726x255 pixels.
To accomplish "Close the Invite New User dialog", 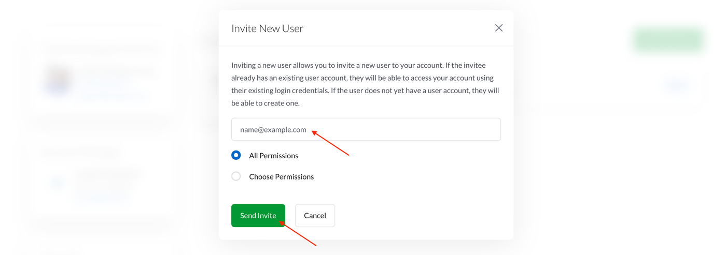I will [499, 28].
